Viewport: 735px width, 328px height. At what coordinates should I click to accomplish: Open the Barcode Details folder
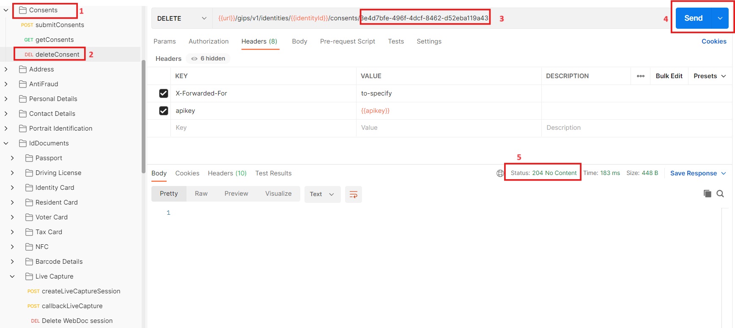[59, 262]
